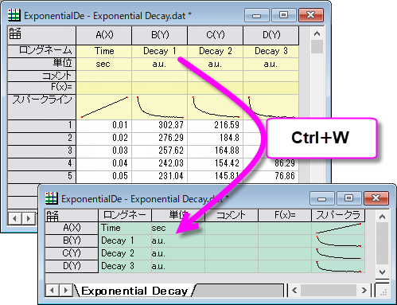The height and width of the screenshot is (305, 397).
Task: Select row 3 header in back window
Action: pos(42,151)
